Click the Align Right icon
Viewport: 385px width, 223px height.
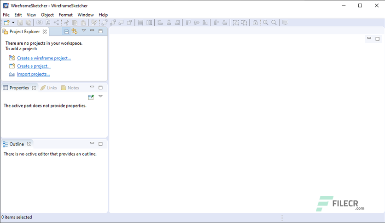point(177,23)
